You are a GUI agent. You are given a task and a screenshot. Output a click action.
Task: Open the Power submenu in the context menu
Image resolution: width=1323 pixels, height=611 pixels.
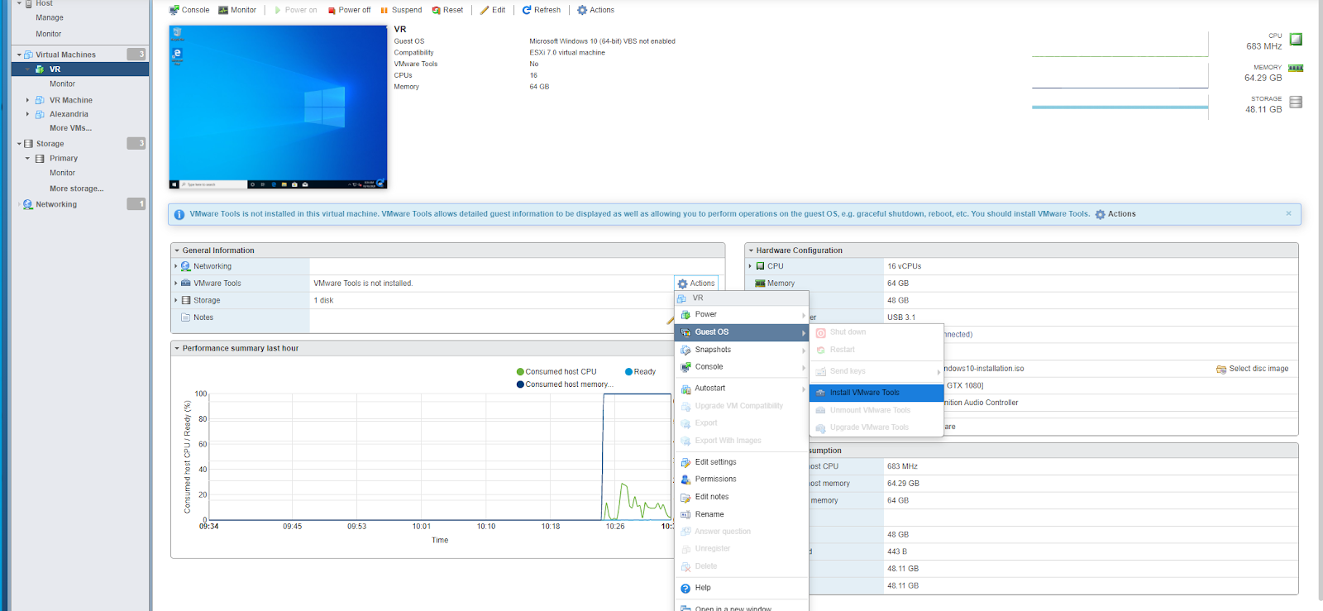pyautogui.click(x=742, y=315)
